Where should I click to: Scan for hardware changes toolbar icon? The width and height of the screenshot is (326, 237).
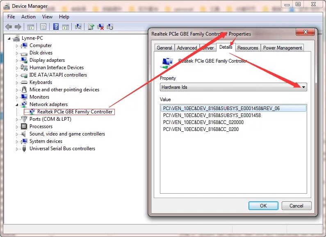tap(78, 27)
